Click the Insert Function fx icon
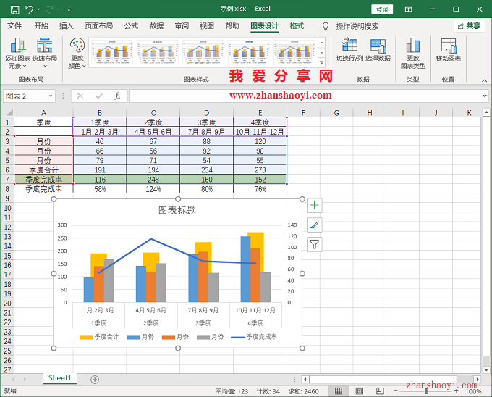The height and width of the screenshot is (397, 492). click(117, 96)
